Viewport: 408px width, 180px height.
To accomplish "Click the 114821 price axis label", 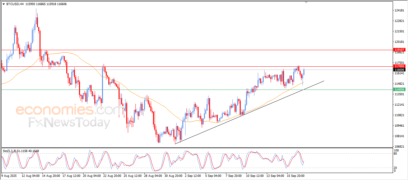I will pos(399,84).
